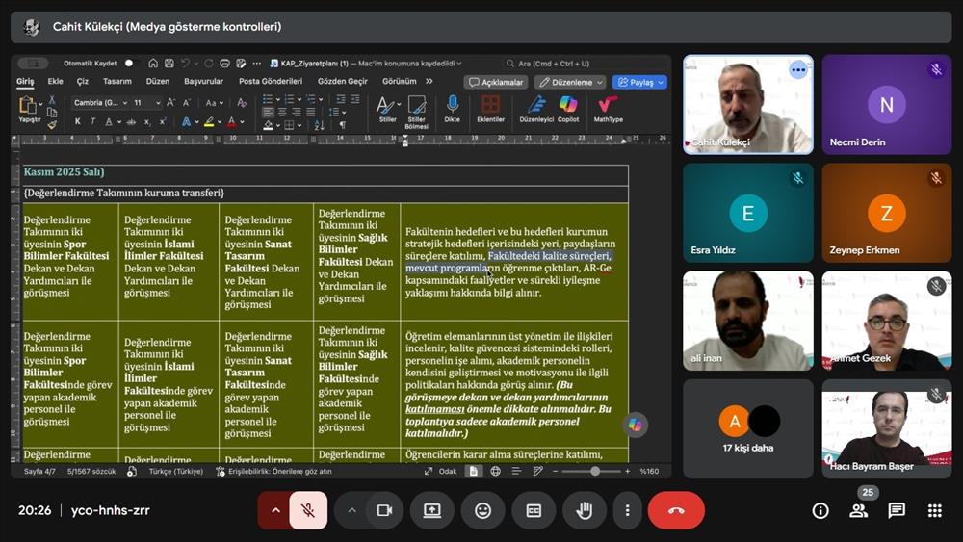Viewport: 963px width, 542px height.
Task: Open the chat panel
Action: click(x=897, y=510)
